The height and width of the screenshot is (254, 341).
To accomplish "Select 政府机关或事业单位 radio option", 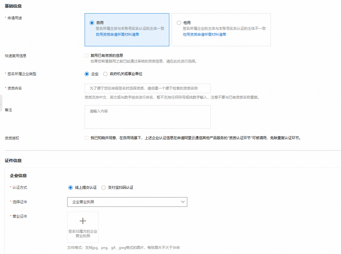I will pos(105,74).
